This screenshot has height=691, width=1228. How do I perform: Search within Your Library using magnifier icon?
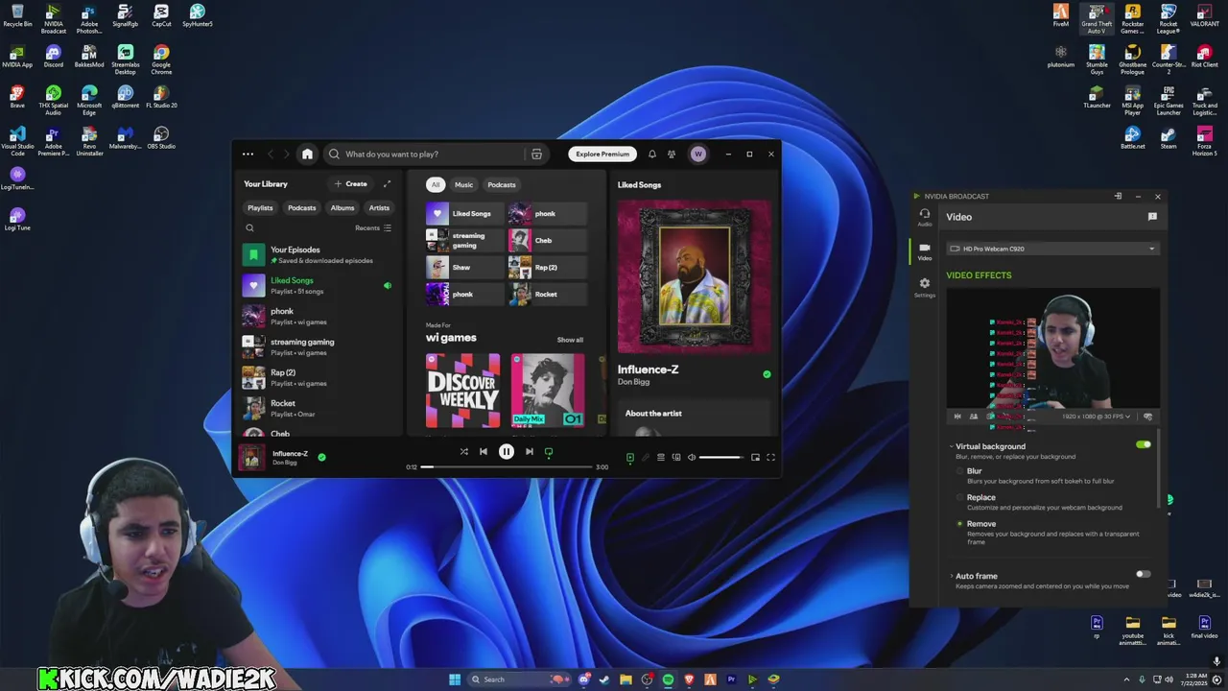coord(249,227)
